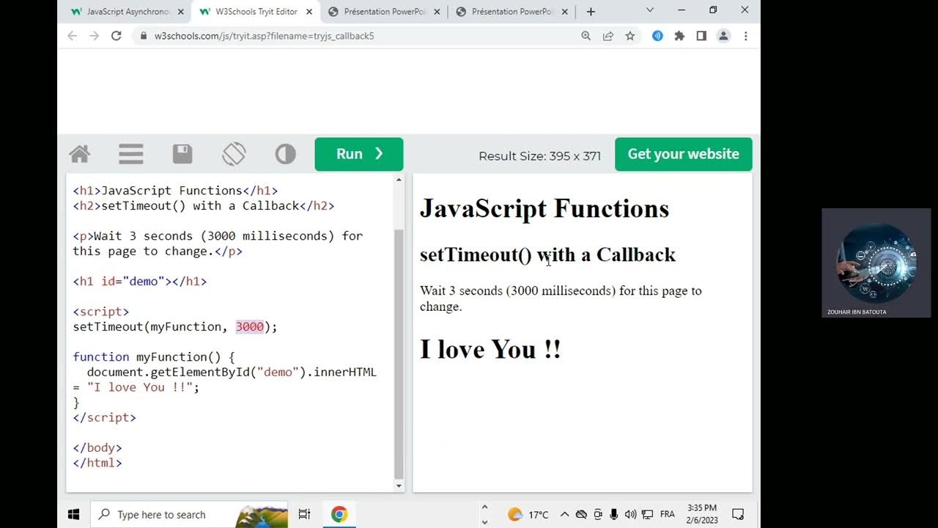Open the hamburger menu in Tryit toolbar
The image size is (938, 528).
coord(131,154)
